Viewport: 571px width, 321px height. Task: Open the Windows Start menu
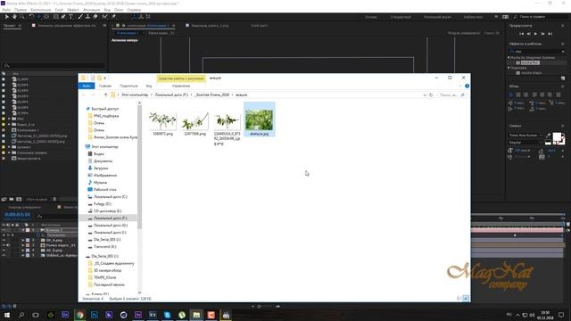(7, 315)
